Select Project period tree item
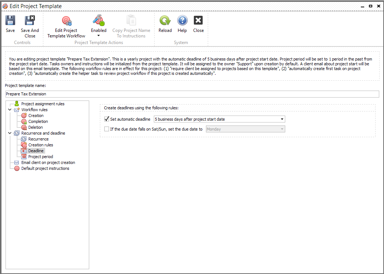 [41, 157]
